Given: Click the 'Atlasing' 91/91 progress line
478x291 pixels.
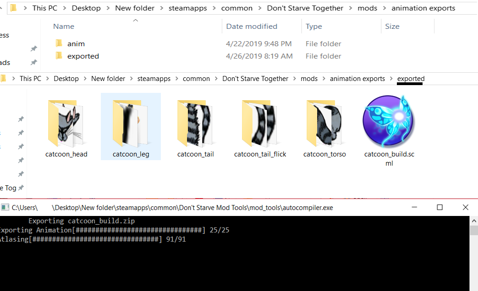Looking at the screenshot, I should (93, 239).
